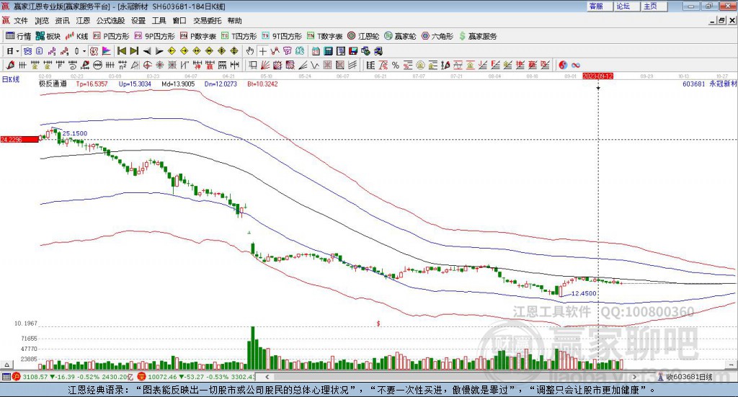Screen dimensions: 738x397
Task: Open 赢家服务 with the dollar icon
Action: coord(478,36)
